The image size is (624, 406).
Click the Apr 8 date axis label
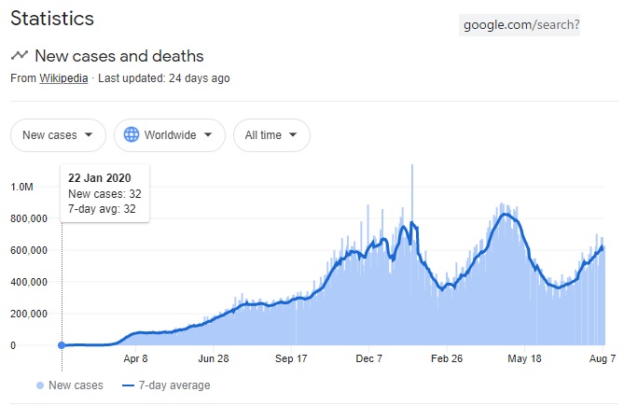point(135,358)
